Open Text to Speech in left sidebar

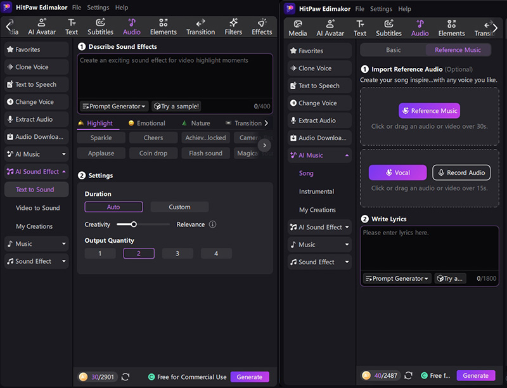click(37, 84)
